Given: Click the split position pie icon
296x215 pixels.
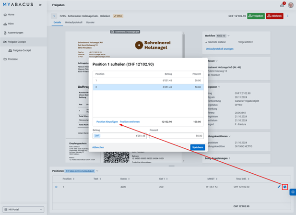Looking at the screenshot, I should pyautogui.click(x=285, y=187).
